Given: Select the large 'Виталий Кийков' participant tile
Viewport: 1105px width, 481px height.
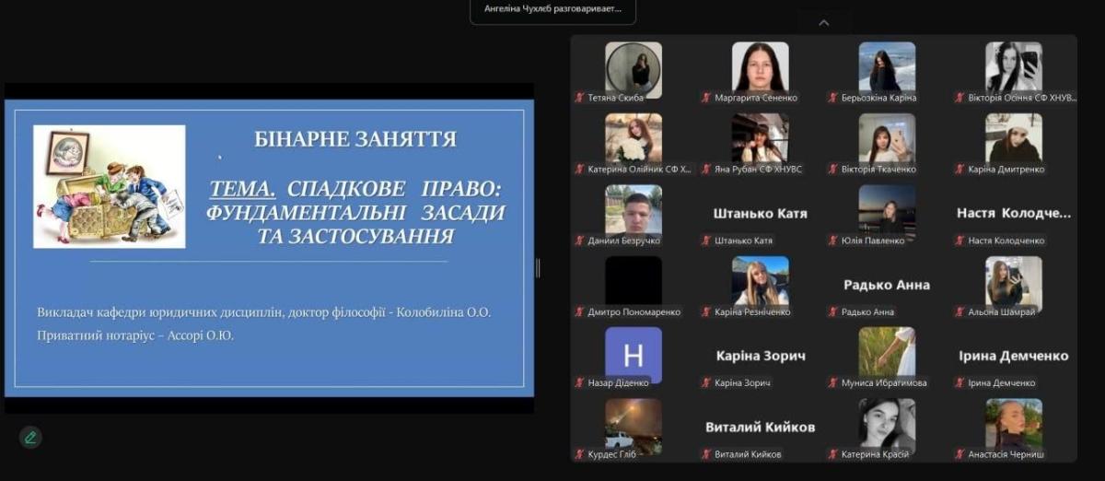Looking at the screenshot, I should [761, 427].
